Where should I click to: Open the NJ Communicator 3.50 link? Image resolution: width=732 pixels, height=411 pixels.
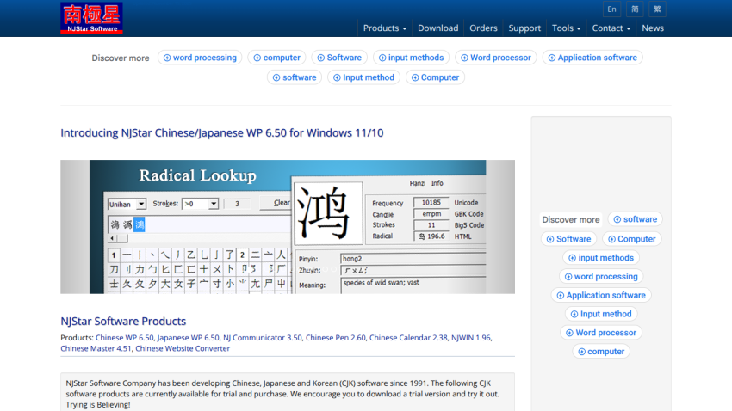click(263, 337)
